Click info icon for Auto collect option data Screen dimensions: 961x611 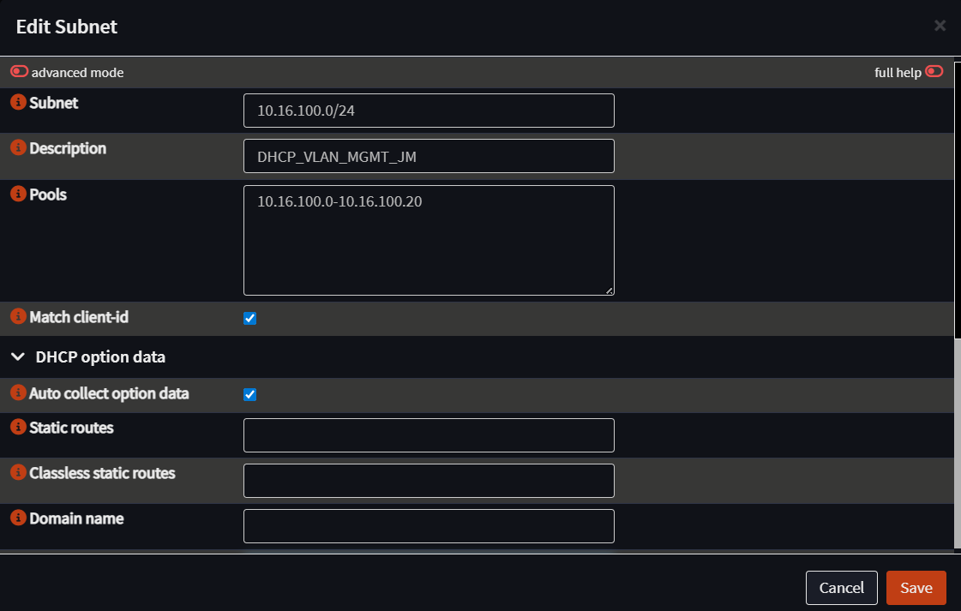point(18,392)
